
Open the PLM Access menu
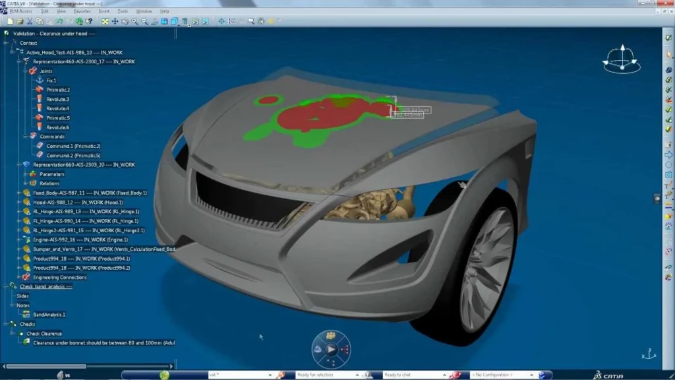pyautogui.click(x=20, y=11)
